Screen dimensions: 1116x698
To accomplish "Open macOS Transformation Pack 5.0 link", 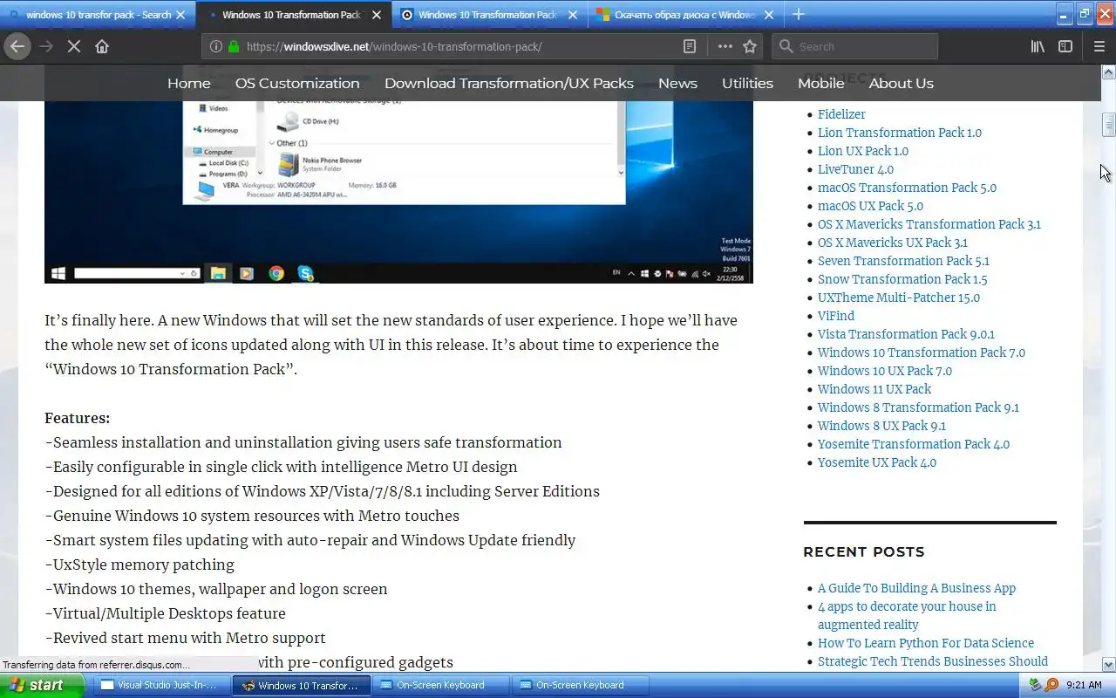I will click(x=907, y=188).
